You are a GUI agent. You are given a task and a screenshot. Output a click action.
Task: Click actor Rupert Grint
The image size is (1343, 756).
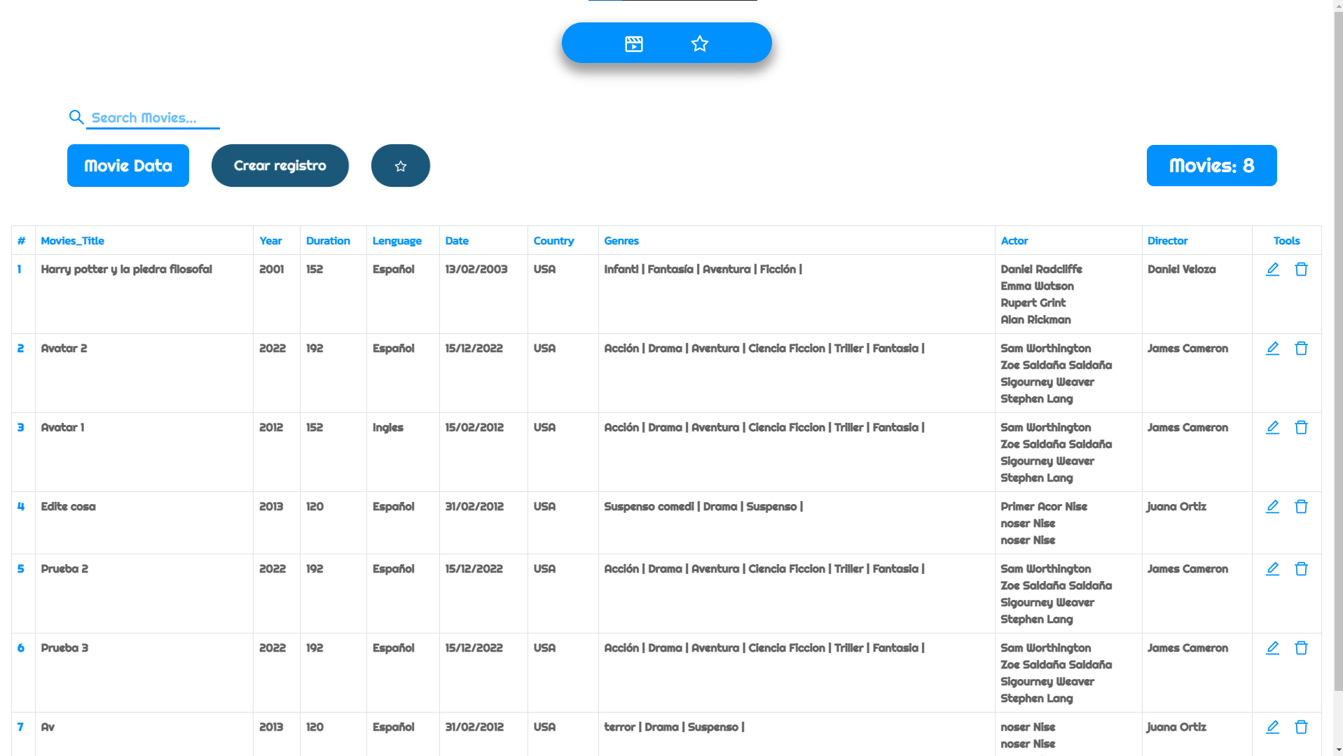(x=1033, y=303)
